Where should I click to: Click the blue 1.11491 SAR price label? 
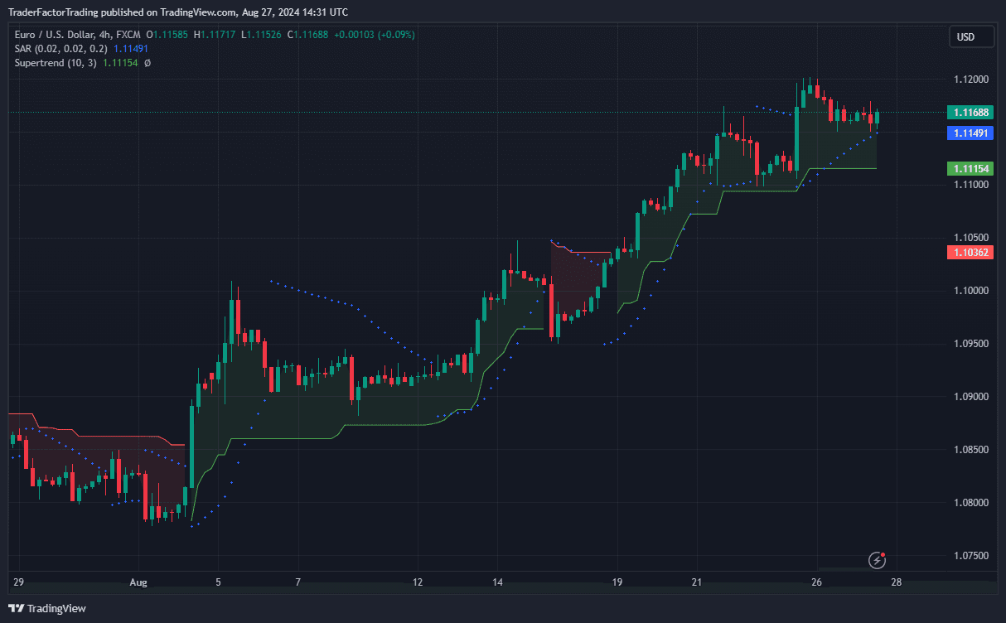(970, 133)
